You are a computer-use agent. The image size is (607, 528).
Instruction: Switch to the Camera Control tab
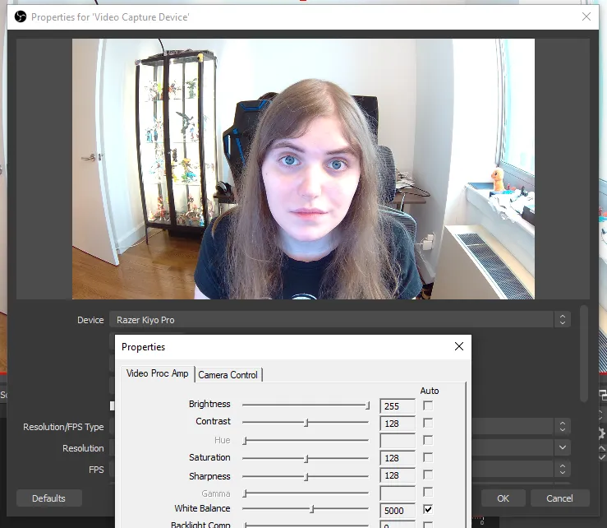(x=228, y=375)
